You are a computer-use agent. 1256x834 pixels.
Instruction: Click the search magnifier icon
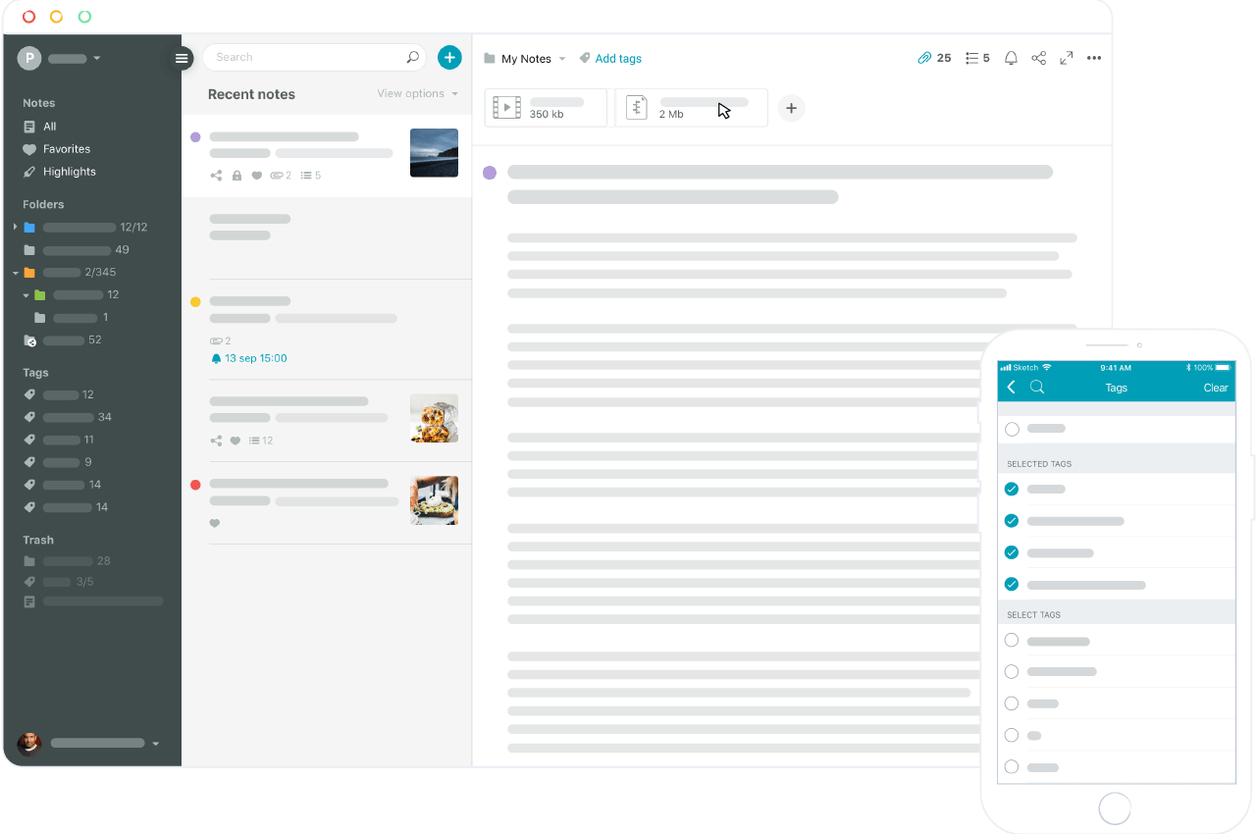coord(413,57)
